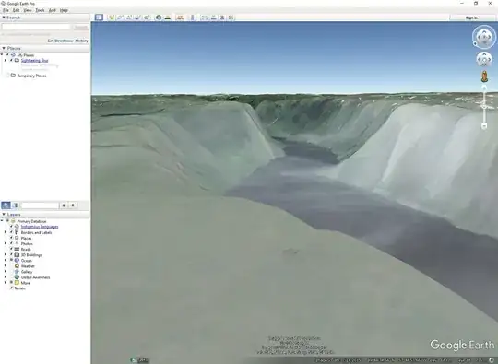
Task: Click the Save Image toolbar icon
Action: tap(222, 18)
